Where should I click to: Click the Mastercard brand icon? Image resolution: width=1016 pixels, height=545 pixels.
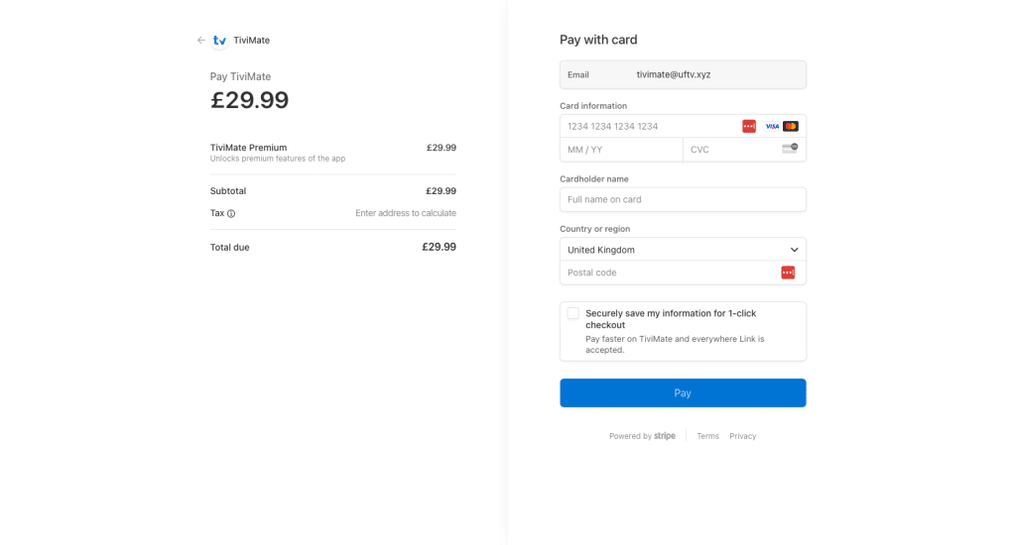[x=791, y=126]
